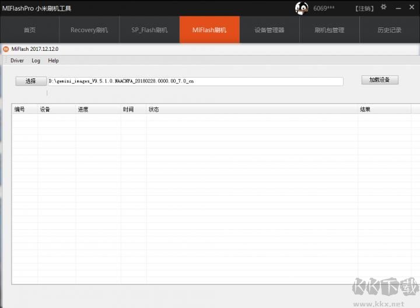Click the MiFlash 2017.12.12.0 title text
Screen dimensions: 420x308
(35, 49)
